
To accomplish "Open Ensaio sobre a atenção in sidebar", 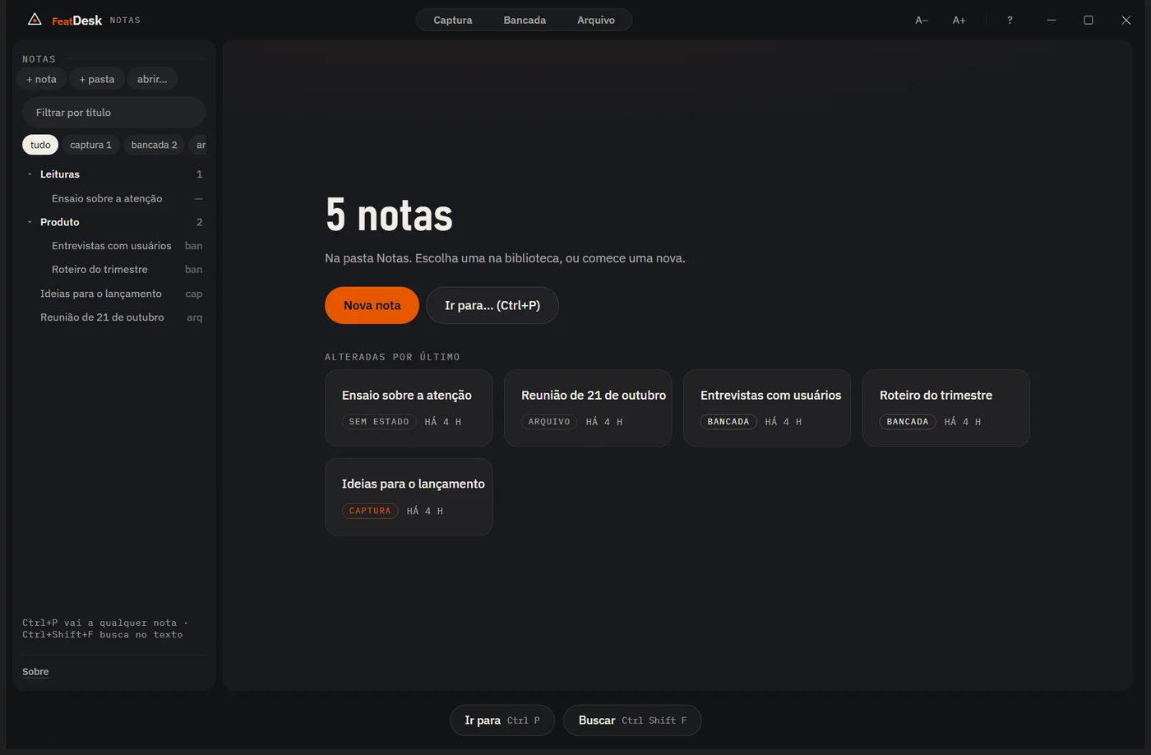I will (x=113, y=198).
